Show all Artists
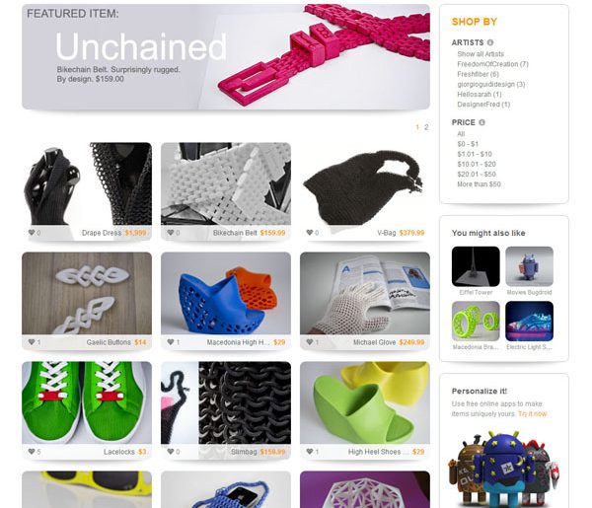 pos(481,54)
